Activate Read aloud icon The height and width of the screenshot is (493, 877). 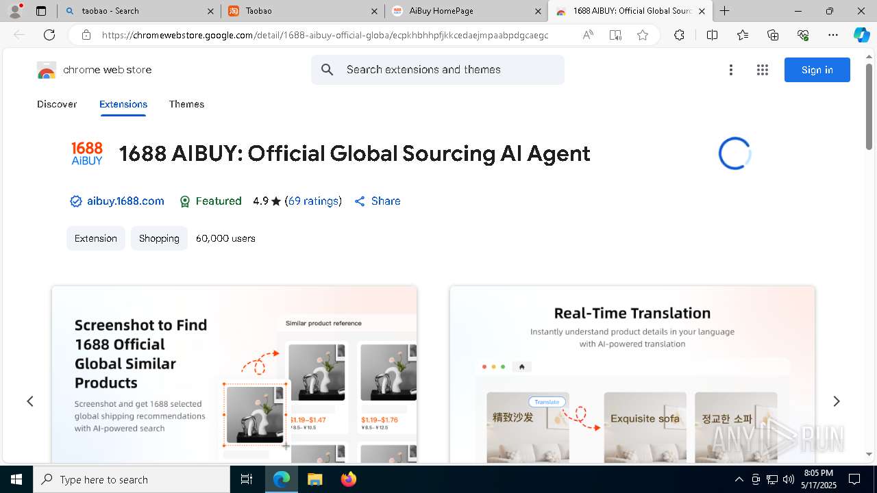point(588,35)
